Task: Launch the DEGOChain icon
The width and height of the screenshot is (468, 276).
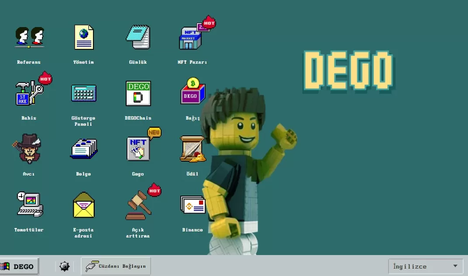Action: pyautogui.click(x=138, y=93)
